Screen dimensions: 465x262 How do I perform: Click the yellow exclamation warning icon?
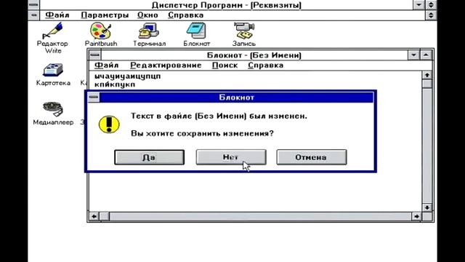pyautogui.click(x=109, y=124)
